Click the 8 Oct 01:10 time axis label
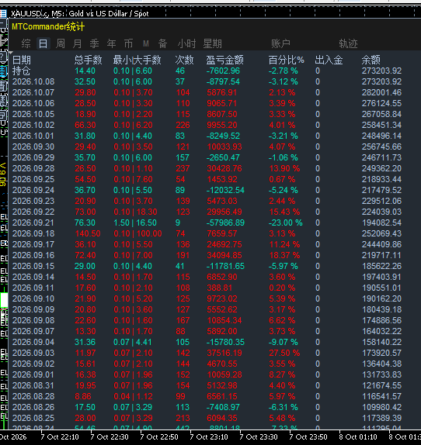 point(358,436)
